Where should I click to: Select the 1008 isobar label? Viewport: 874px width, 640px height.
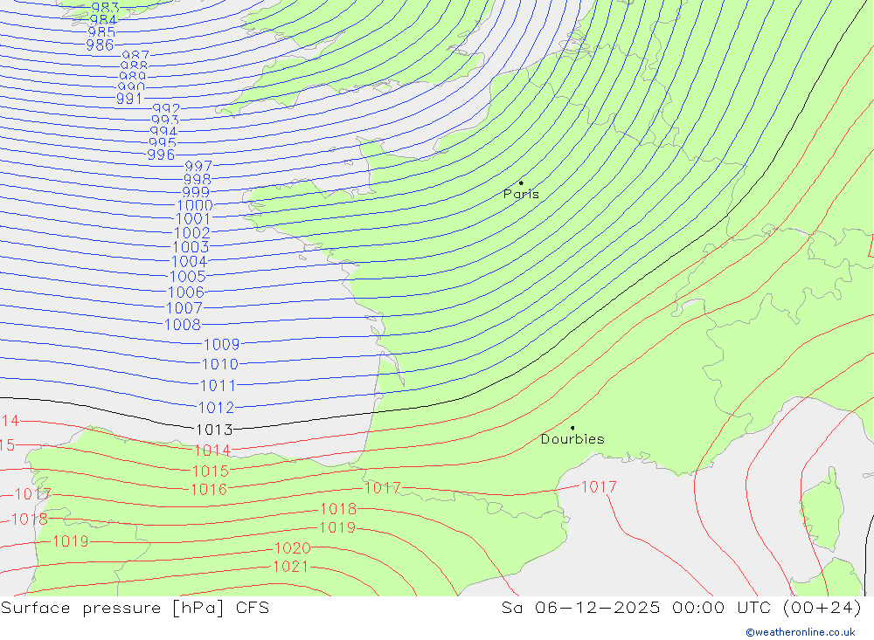[183, 325]
